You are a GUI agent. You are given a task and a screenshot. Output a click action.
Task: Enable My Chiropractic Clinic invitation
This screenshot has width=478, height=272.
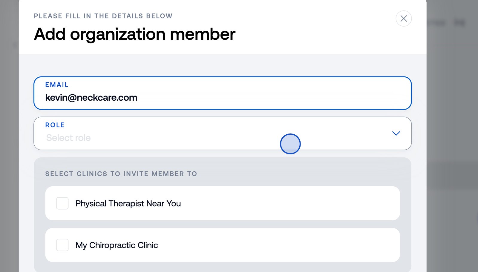(62, 245)
